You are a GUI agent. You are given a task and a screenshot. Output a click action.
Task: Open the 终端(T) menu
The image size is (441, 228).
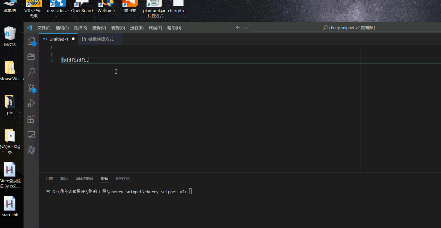coord(155,28)
